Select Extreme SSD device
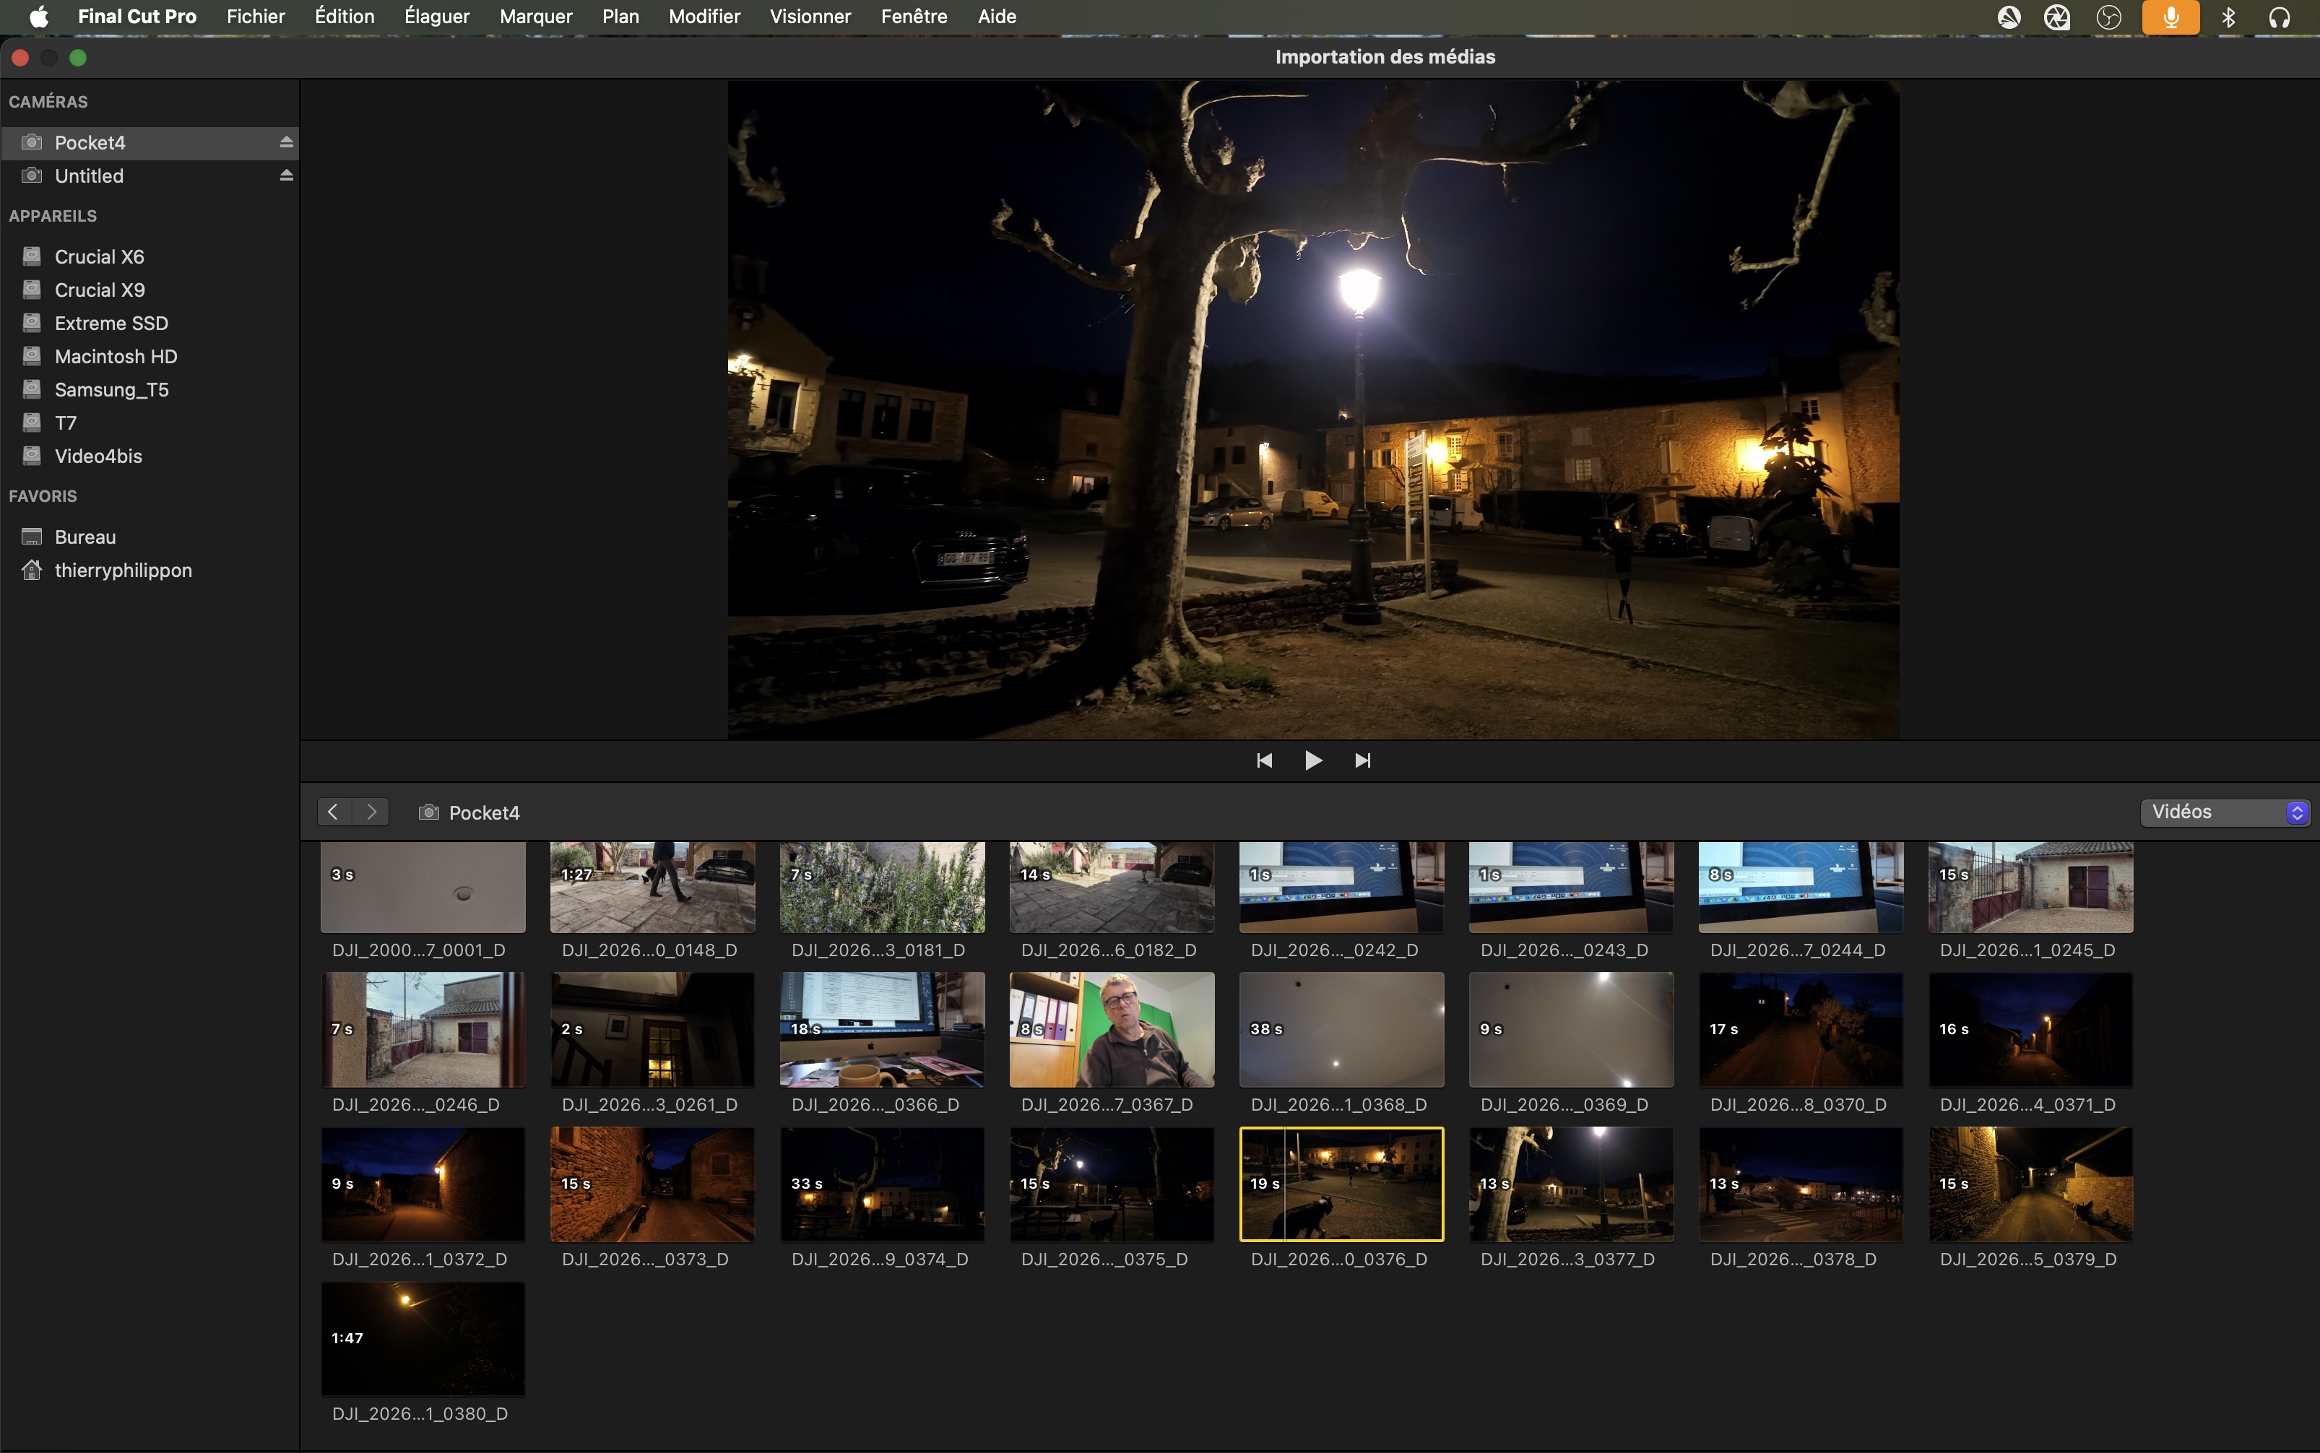This screenshot has height=1453, width=2320. point(111,323)
